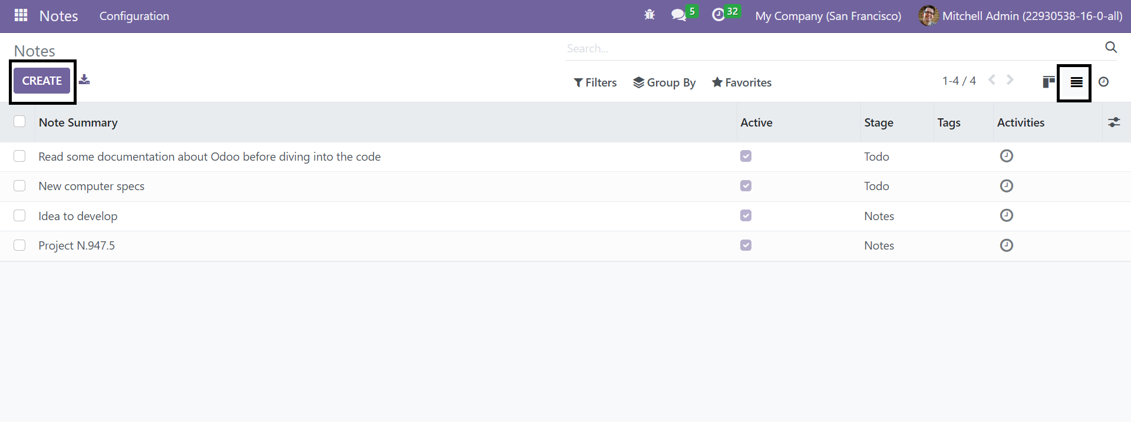Click activity clock for Project N.947.5

1007,245
